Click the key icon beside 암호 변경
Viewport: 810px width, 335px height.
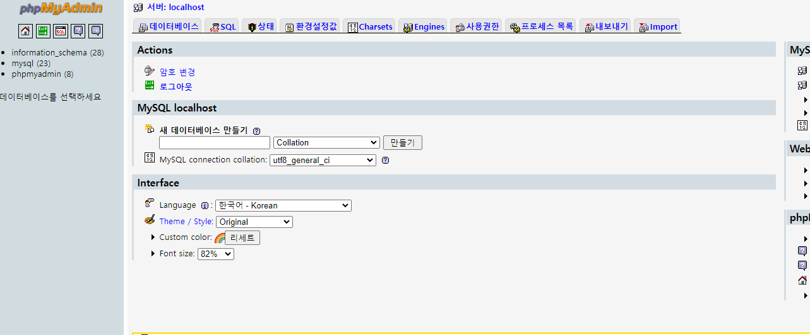click(x=150, y=71)
